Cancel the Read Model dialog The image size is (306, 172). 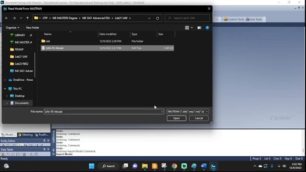click(x=199, y=118)
